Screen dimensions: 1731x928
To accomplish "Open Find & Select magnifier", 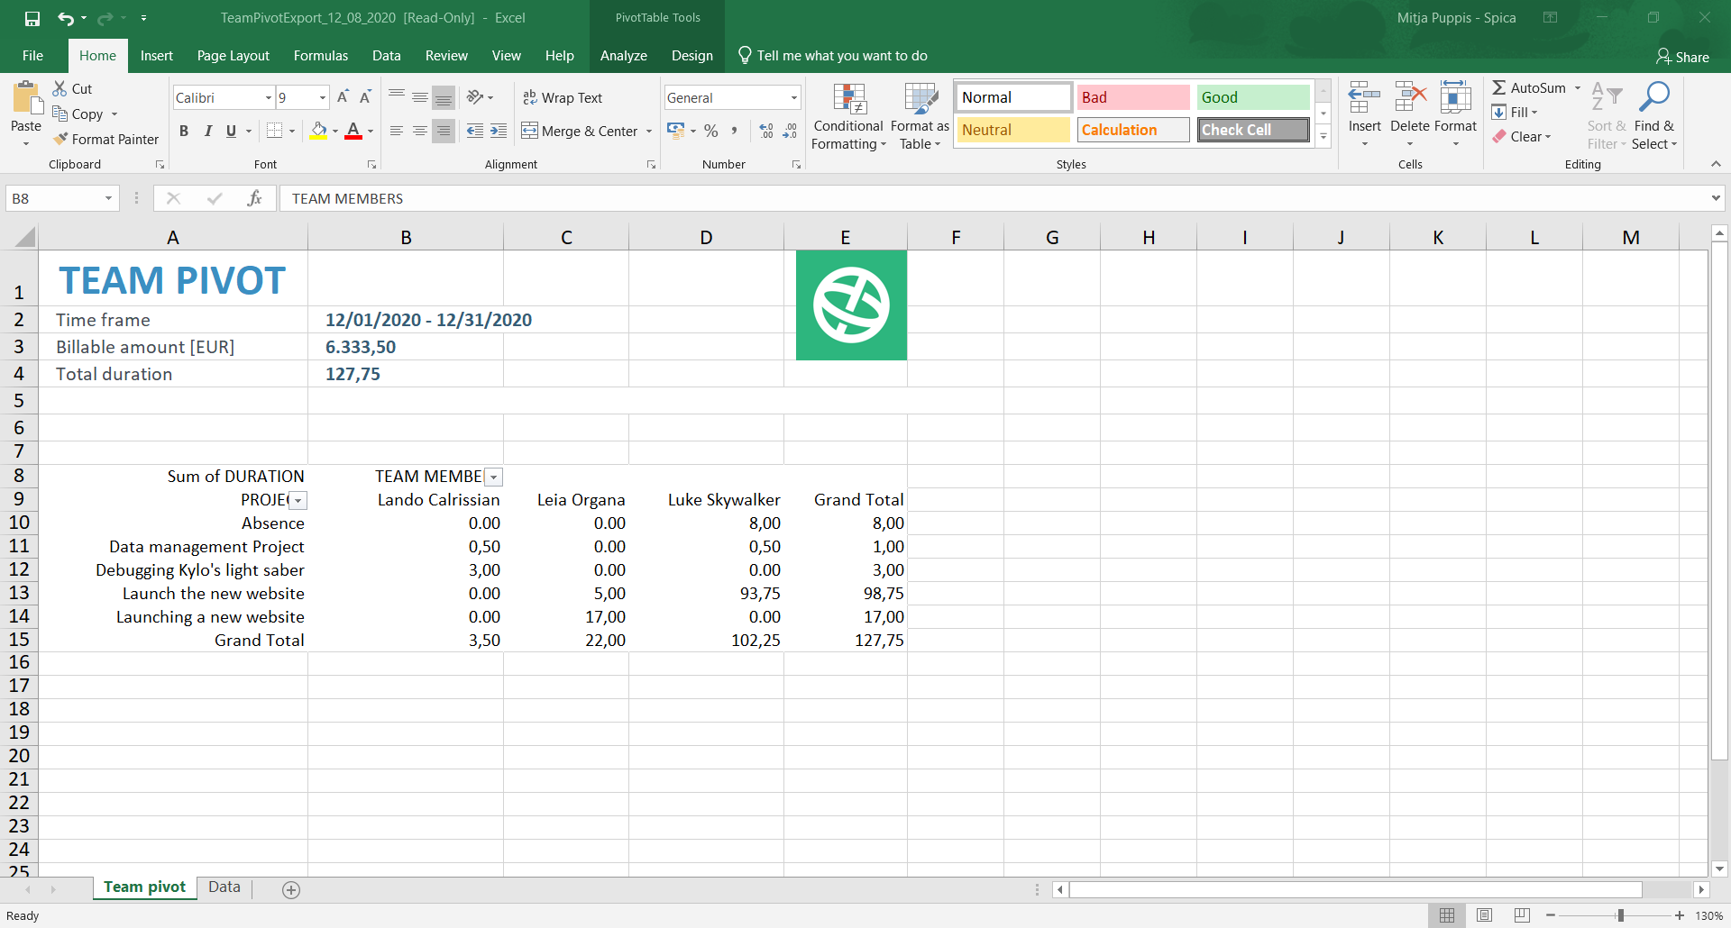I will point(1654,114).
